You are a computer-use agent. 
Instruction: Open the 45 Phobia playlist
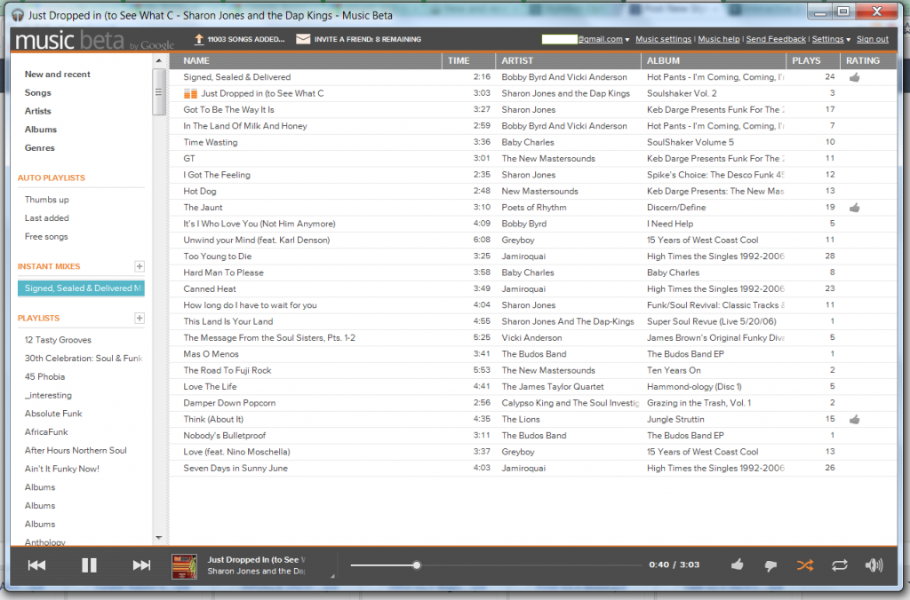[x=44, y=377]
